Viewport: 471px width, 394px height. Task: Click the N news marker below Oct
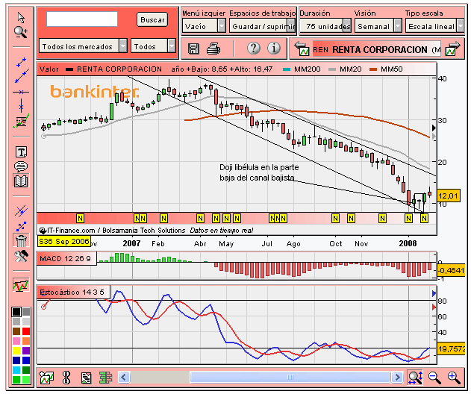336,219
